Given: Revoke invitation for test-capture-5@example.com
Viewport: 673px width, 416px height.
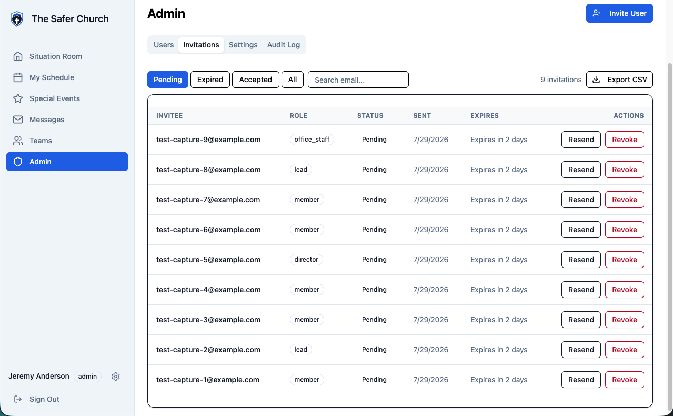Looking at the screenshot, I should [625, 260].
